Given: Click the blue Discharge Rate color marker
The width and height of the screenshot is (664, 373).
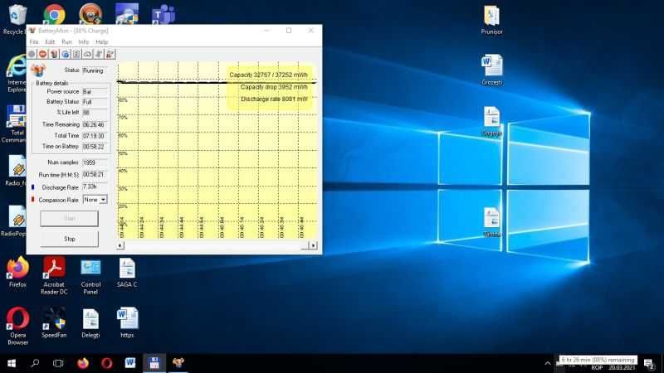Looking at the screenshot, I should 33,187.
